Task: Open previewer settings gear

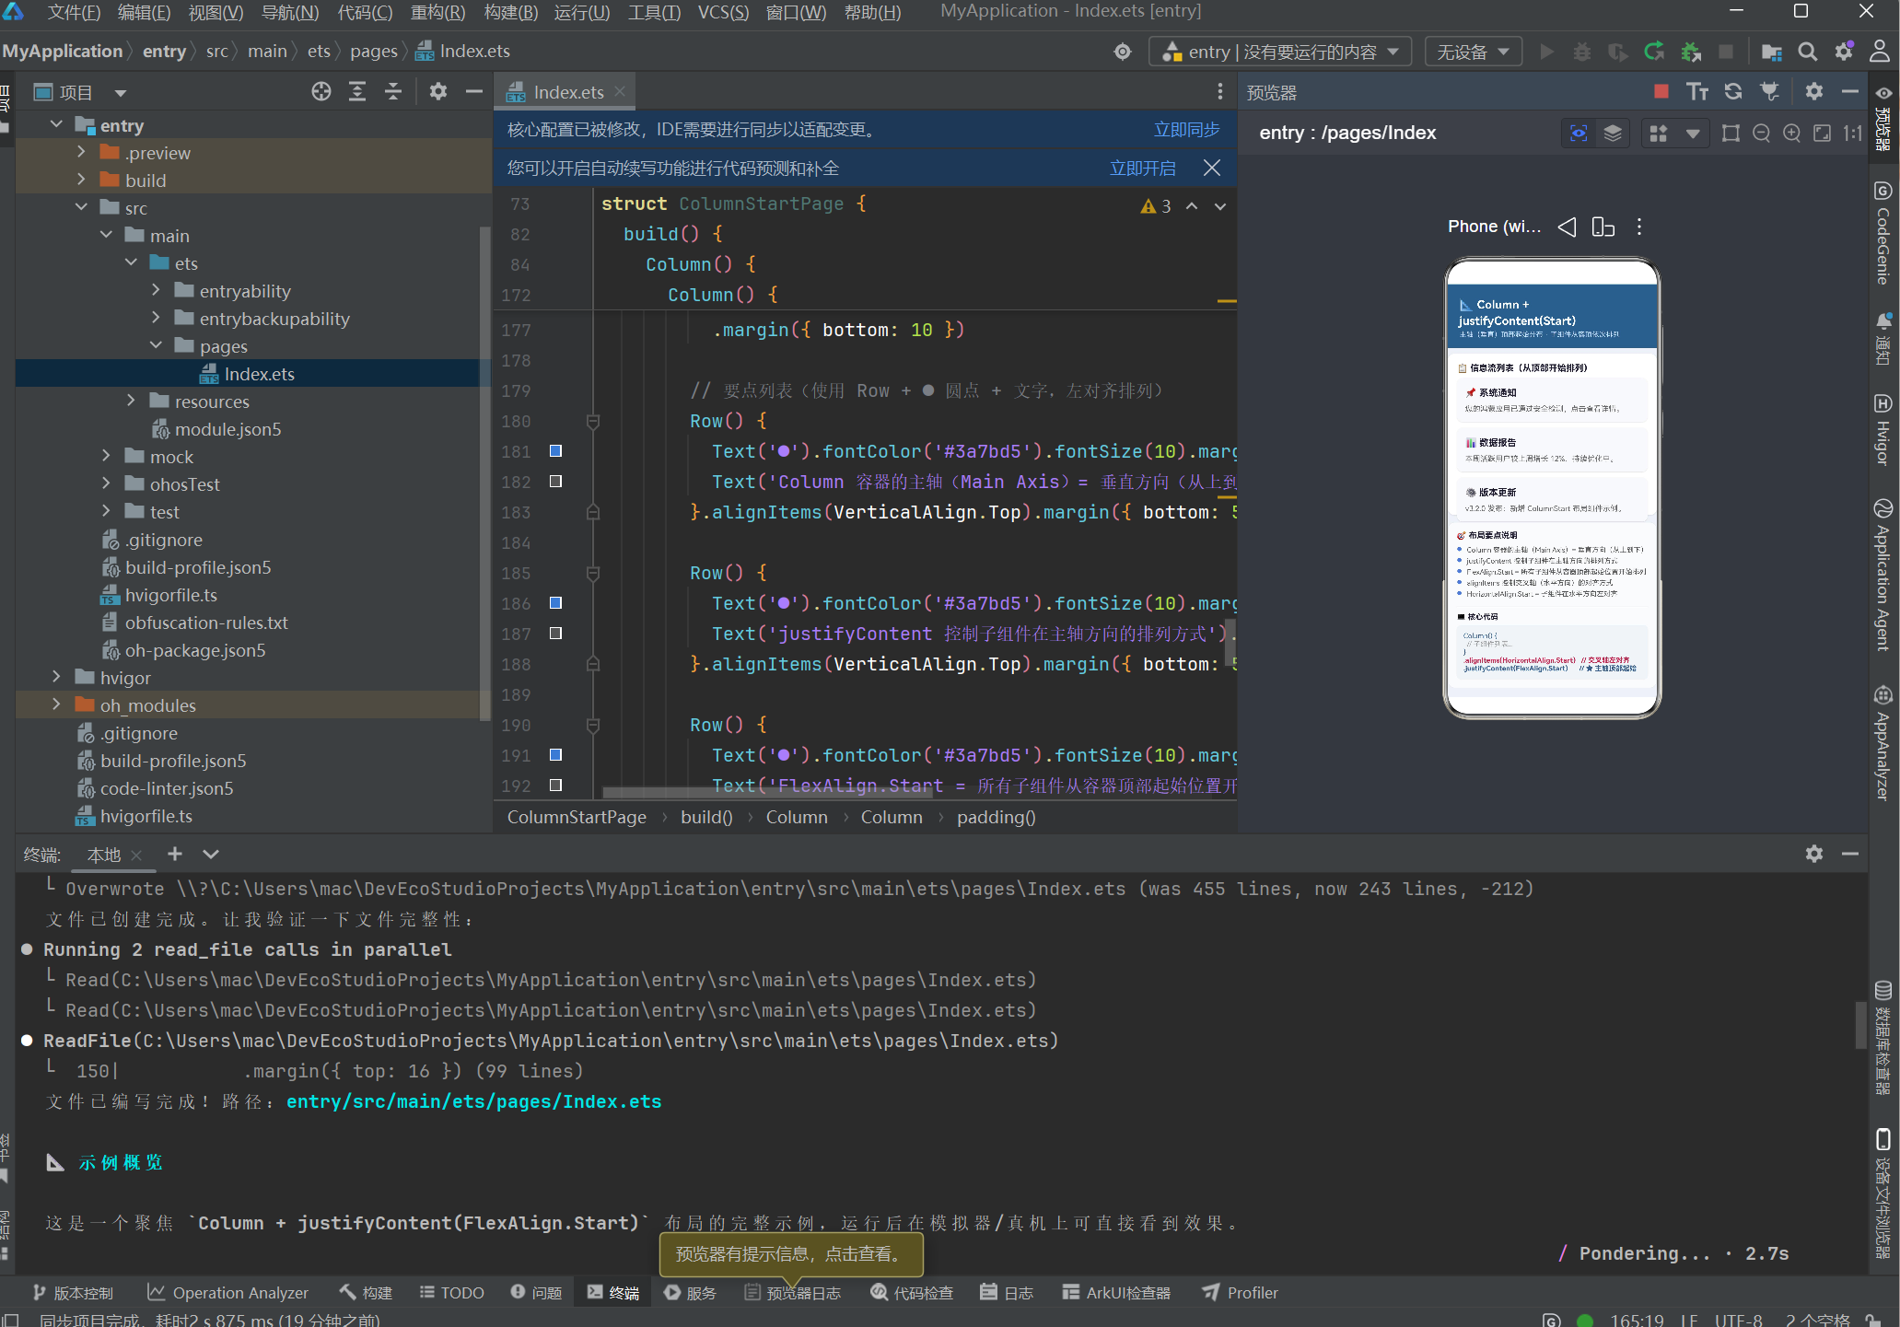Action: [x=1813, y=91]
